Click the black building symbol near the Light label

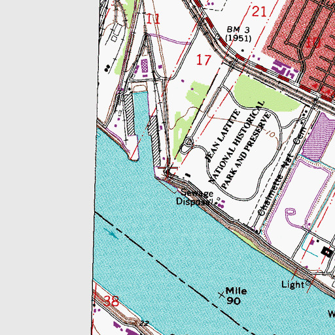tap(327, 253)
